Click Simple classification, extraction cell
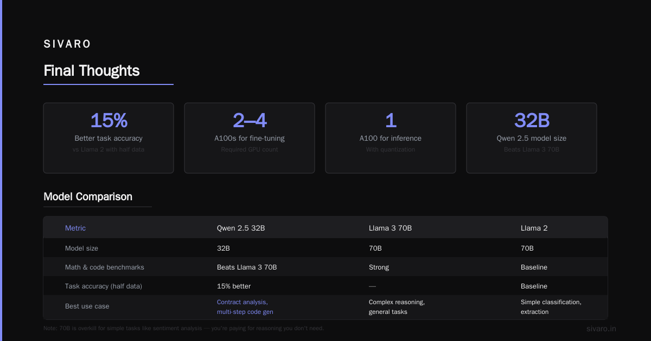The width and height of the screenshot is (651, 341). click(x=551, y=307)
